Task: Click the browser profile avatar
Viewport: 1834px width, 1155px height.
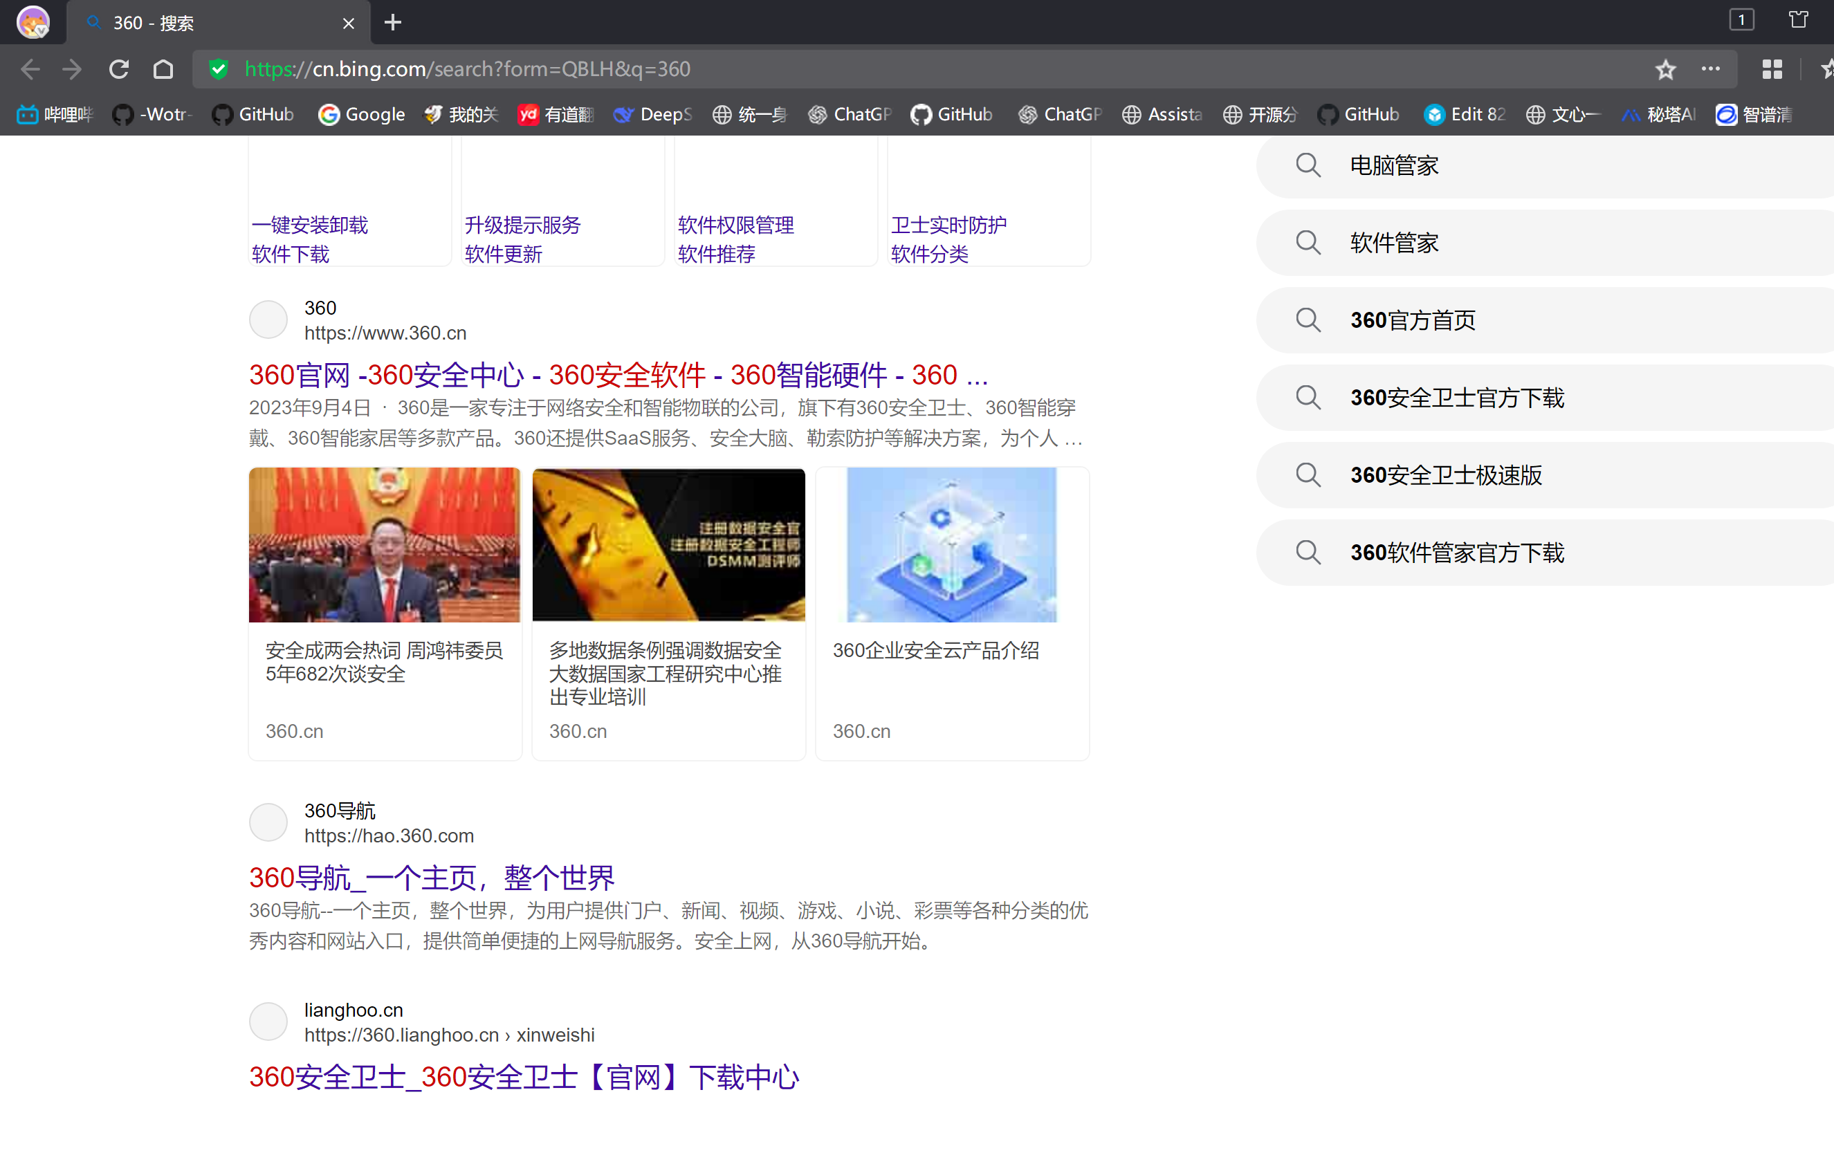Action: coord(33,21)
